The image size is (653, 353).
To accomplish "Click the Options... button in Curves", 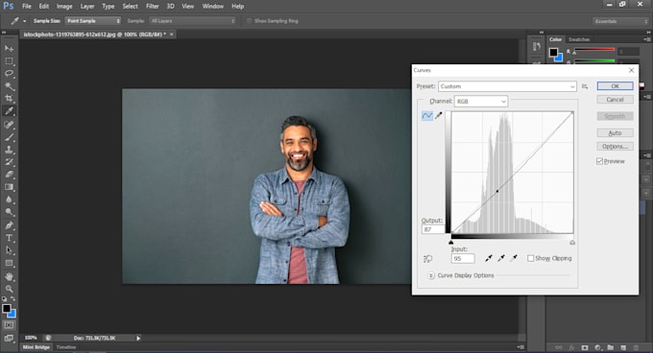I will pos(615,147).
